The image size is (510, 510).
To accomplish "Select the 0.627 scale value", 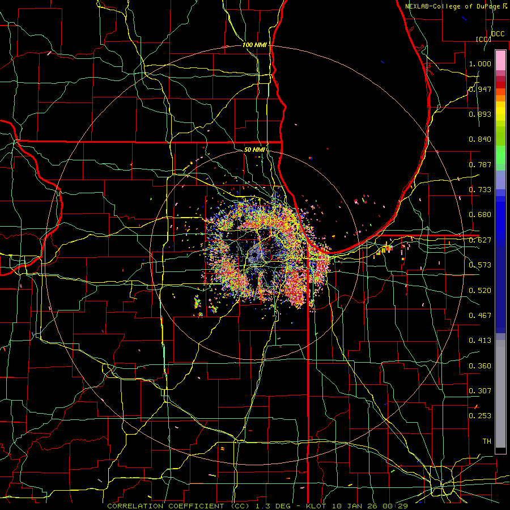I will pos(480,240).
